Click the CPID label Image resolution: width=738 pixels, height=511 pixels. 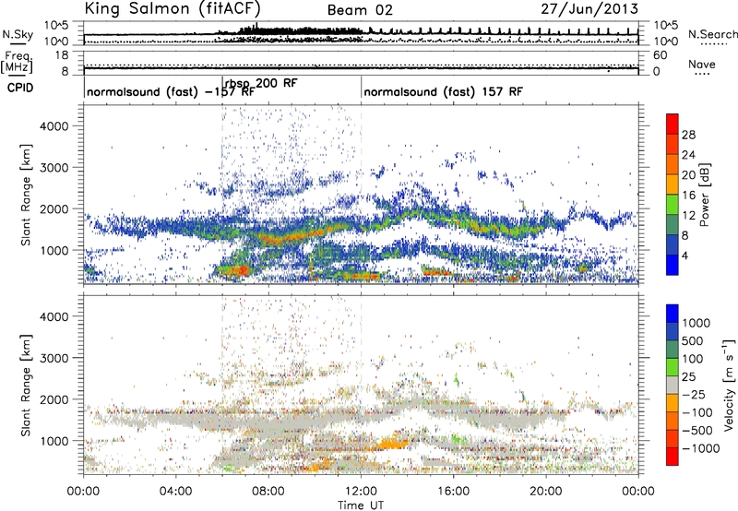click(x=20, y=88)
